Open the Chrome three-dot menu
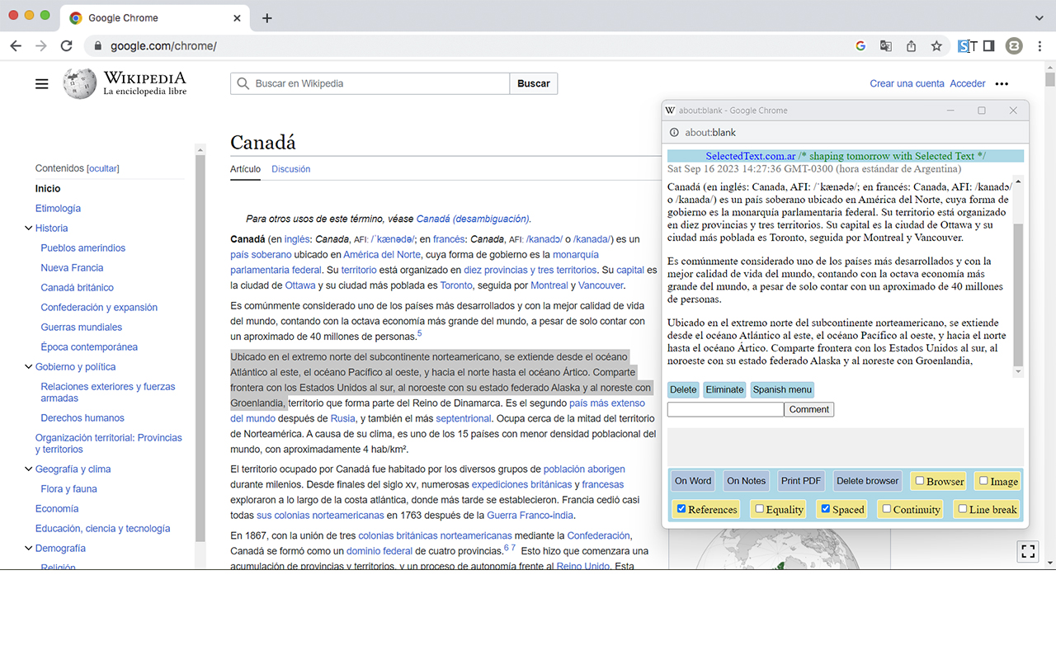Screen dimensions: 1056x660 [x=1039, y=46]
